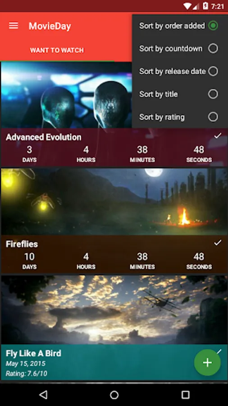The image size is (228, 406).
Task: Open the Fly Like A Bird poster
Action: coord(114,310)
